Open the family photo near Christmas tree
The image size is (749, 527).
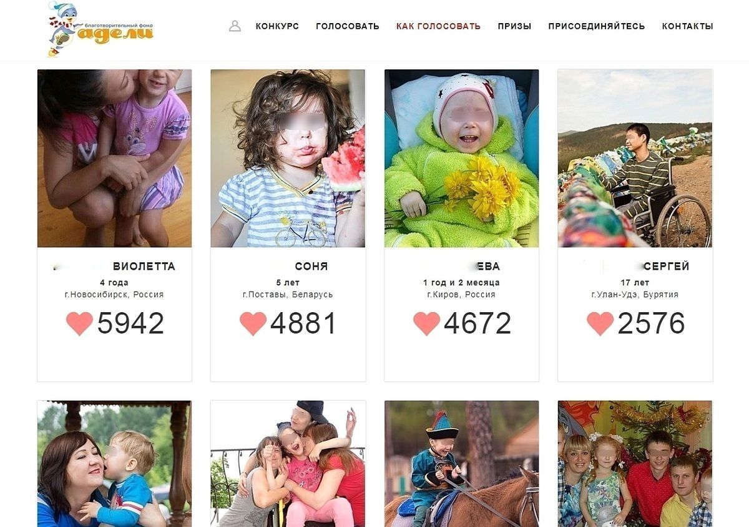point(635,464)
